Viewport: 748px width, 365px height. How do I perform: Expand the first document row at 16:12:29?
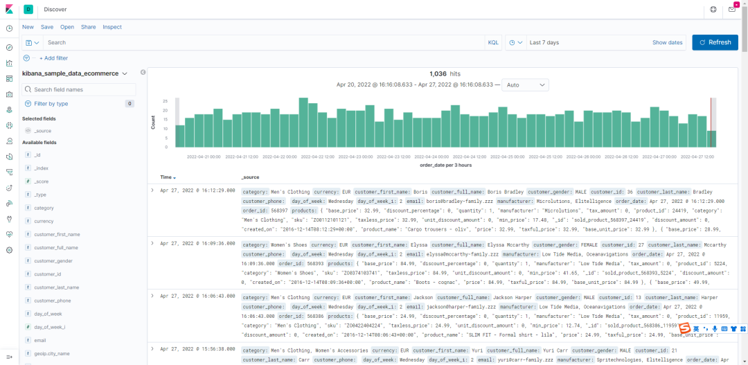152,190
